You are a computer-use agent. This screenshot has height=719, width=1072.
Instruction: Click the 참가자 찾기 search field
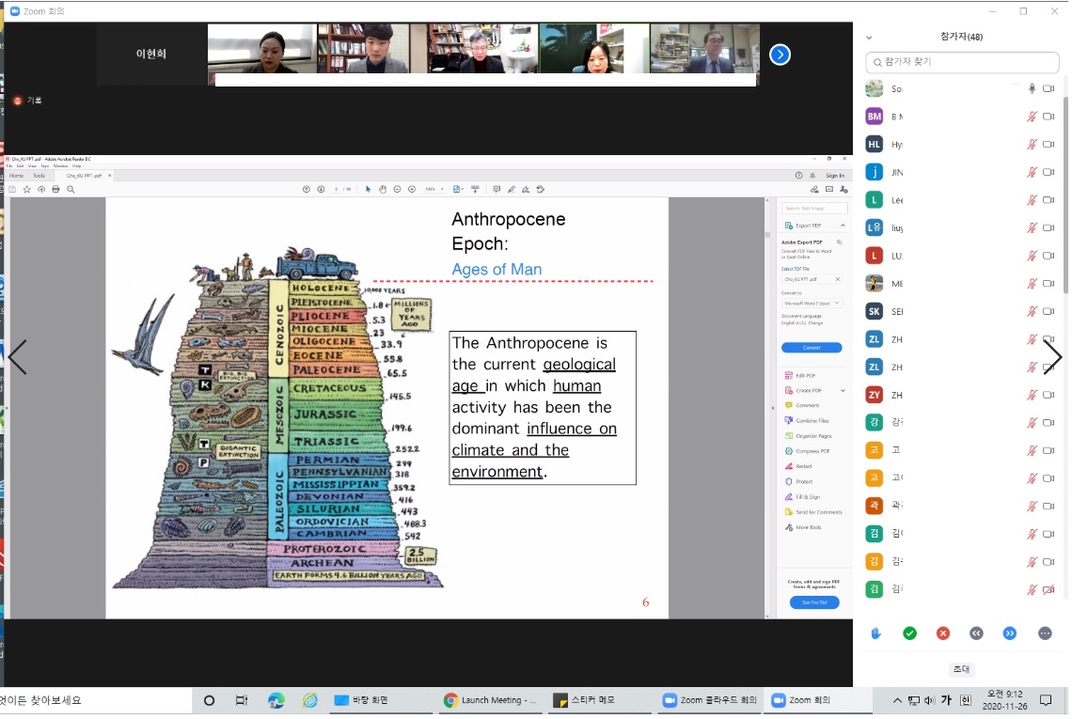coord(960,62)
